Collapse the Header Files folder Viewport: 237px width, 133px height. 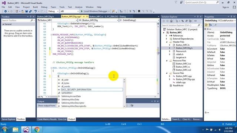[x=167, y=42]
